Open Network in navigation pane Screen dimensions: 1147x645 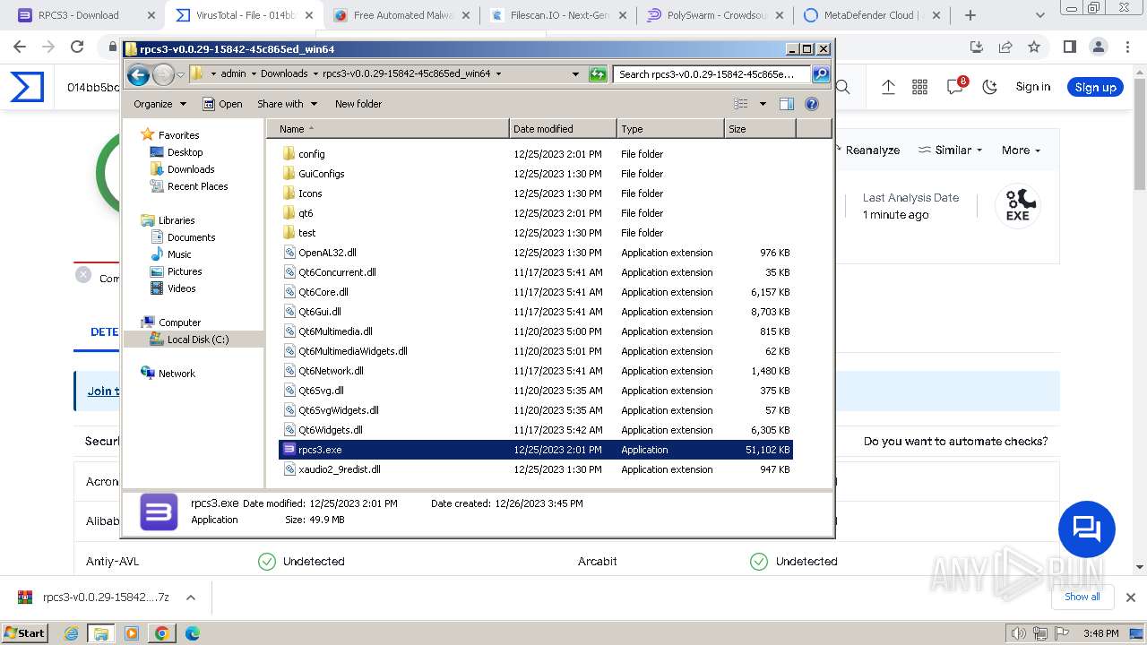177,374
